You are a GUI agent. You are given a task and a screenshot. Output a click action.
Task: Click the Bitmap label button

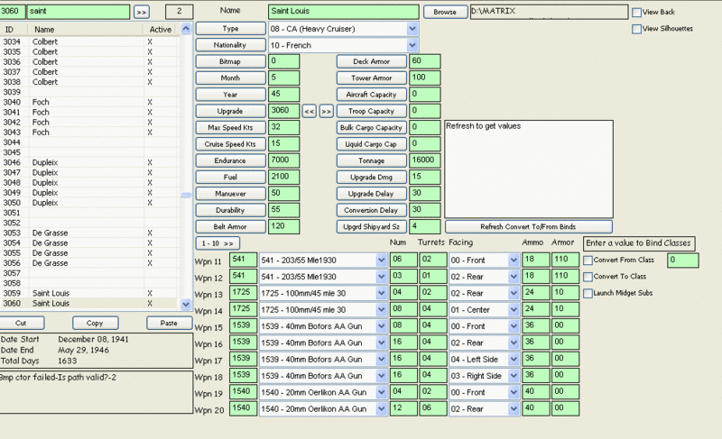click(x=231, y=61)
